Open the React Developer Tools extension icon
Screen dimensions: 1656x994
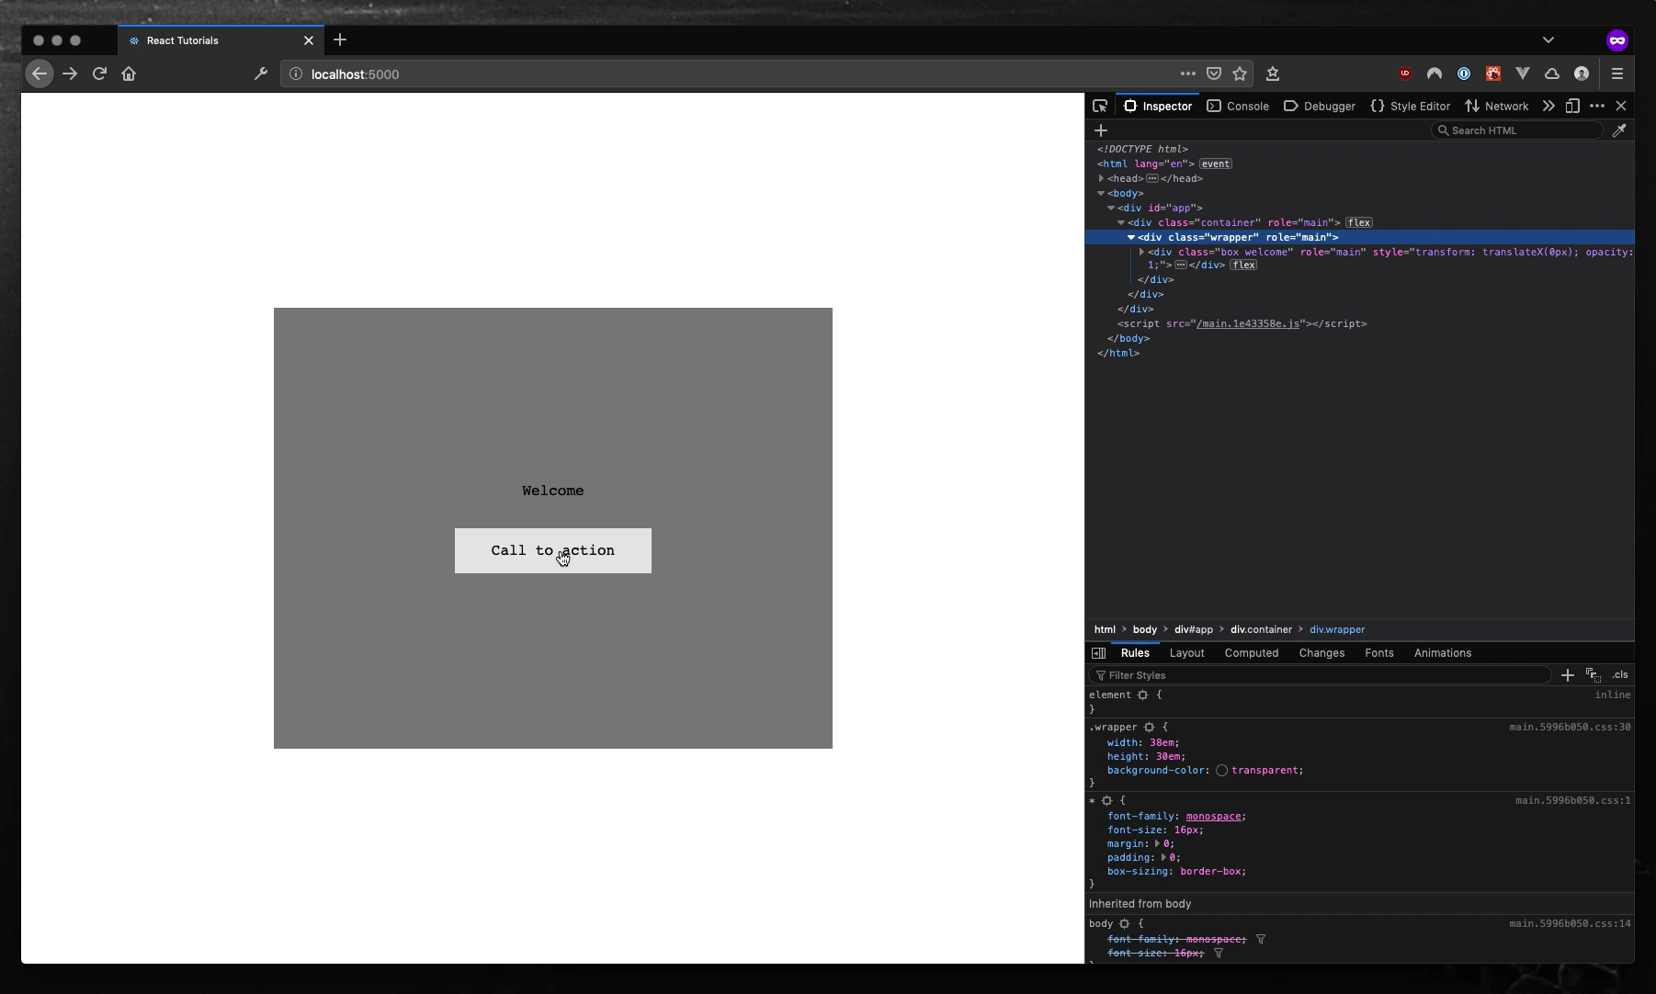[x=1493, y=73]
